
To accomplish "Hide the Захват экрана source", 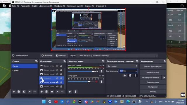I will coord(57,82).
